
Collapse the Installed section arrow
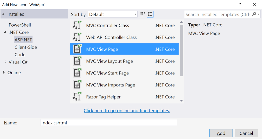tap(4, 14)
